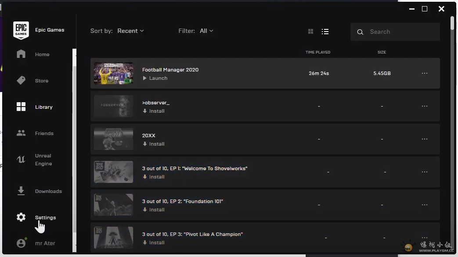Switch to grid view layout

point(310,32)
